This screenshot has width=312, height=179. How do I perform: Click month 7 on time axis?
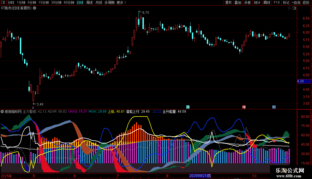click(118, 176)
